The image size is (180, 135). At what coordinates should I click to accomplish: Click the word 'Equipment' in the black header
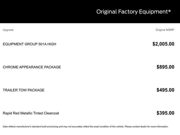[x=153, y=12]
